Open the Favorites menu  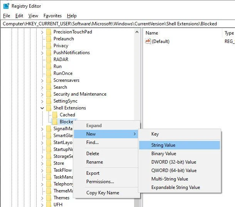point(53,16)
